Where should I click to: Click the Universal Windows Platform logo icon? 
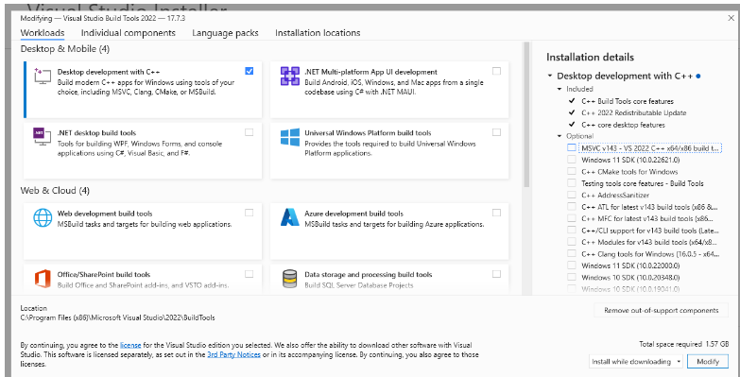290,137
